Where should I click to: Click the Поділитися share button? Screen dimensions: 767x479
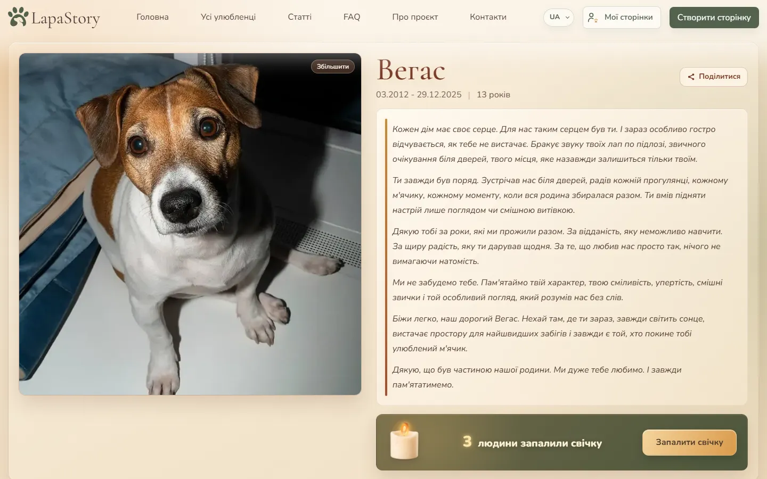714,77
